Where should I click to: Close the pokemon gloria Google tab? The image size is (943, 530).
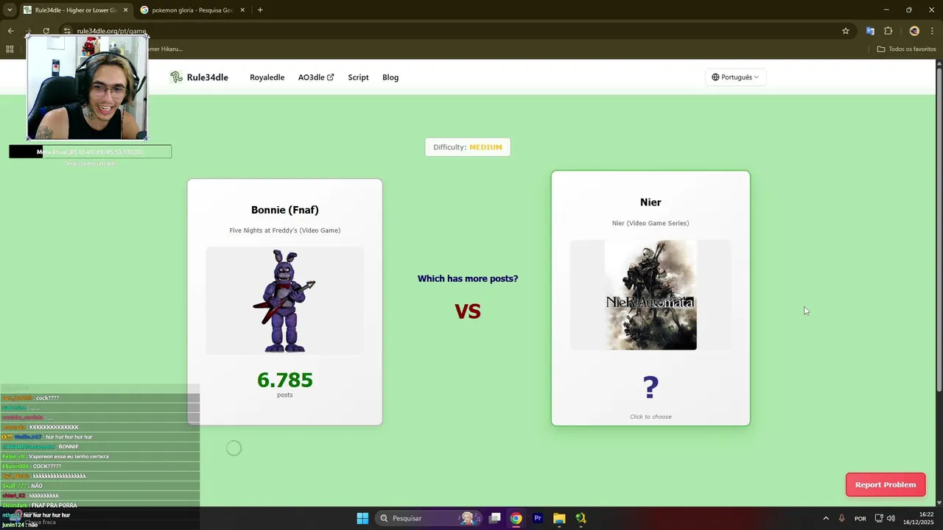(x=242, y=10)
